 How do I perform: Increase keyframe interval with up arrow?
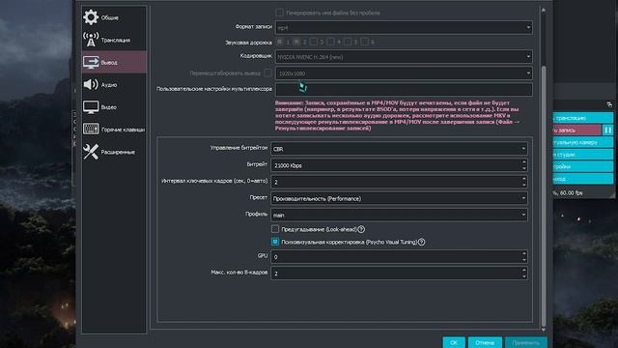523,179
